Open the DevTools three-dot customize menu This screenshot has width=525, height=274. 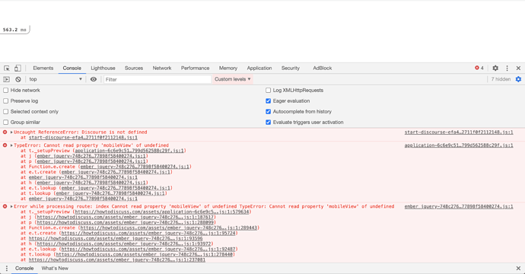click(x=507, y=68)
